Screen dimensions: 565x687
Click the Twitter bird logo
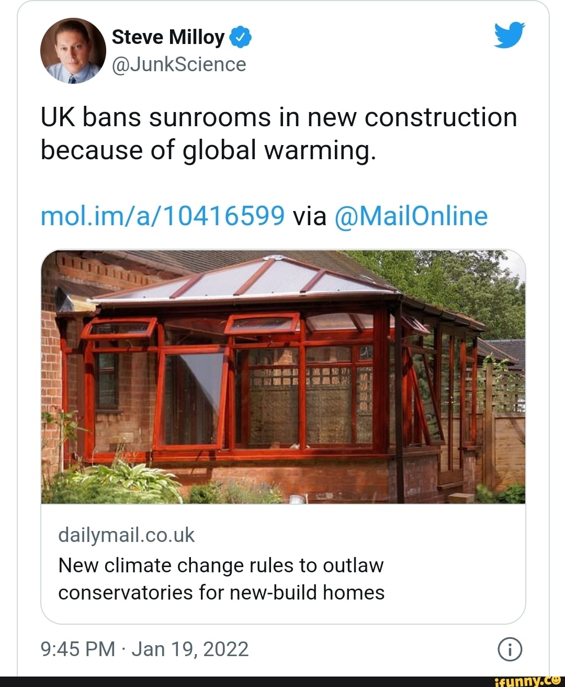[509, 35]
